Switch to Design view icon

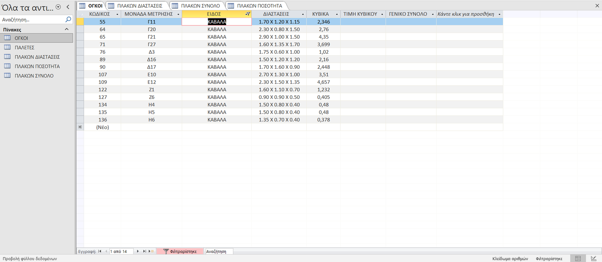tap(593, 259)
